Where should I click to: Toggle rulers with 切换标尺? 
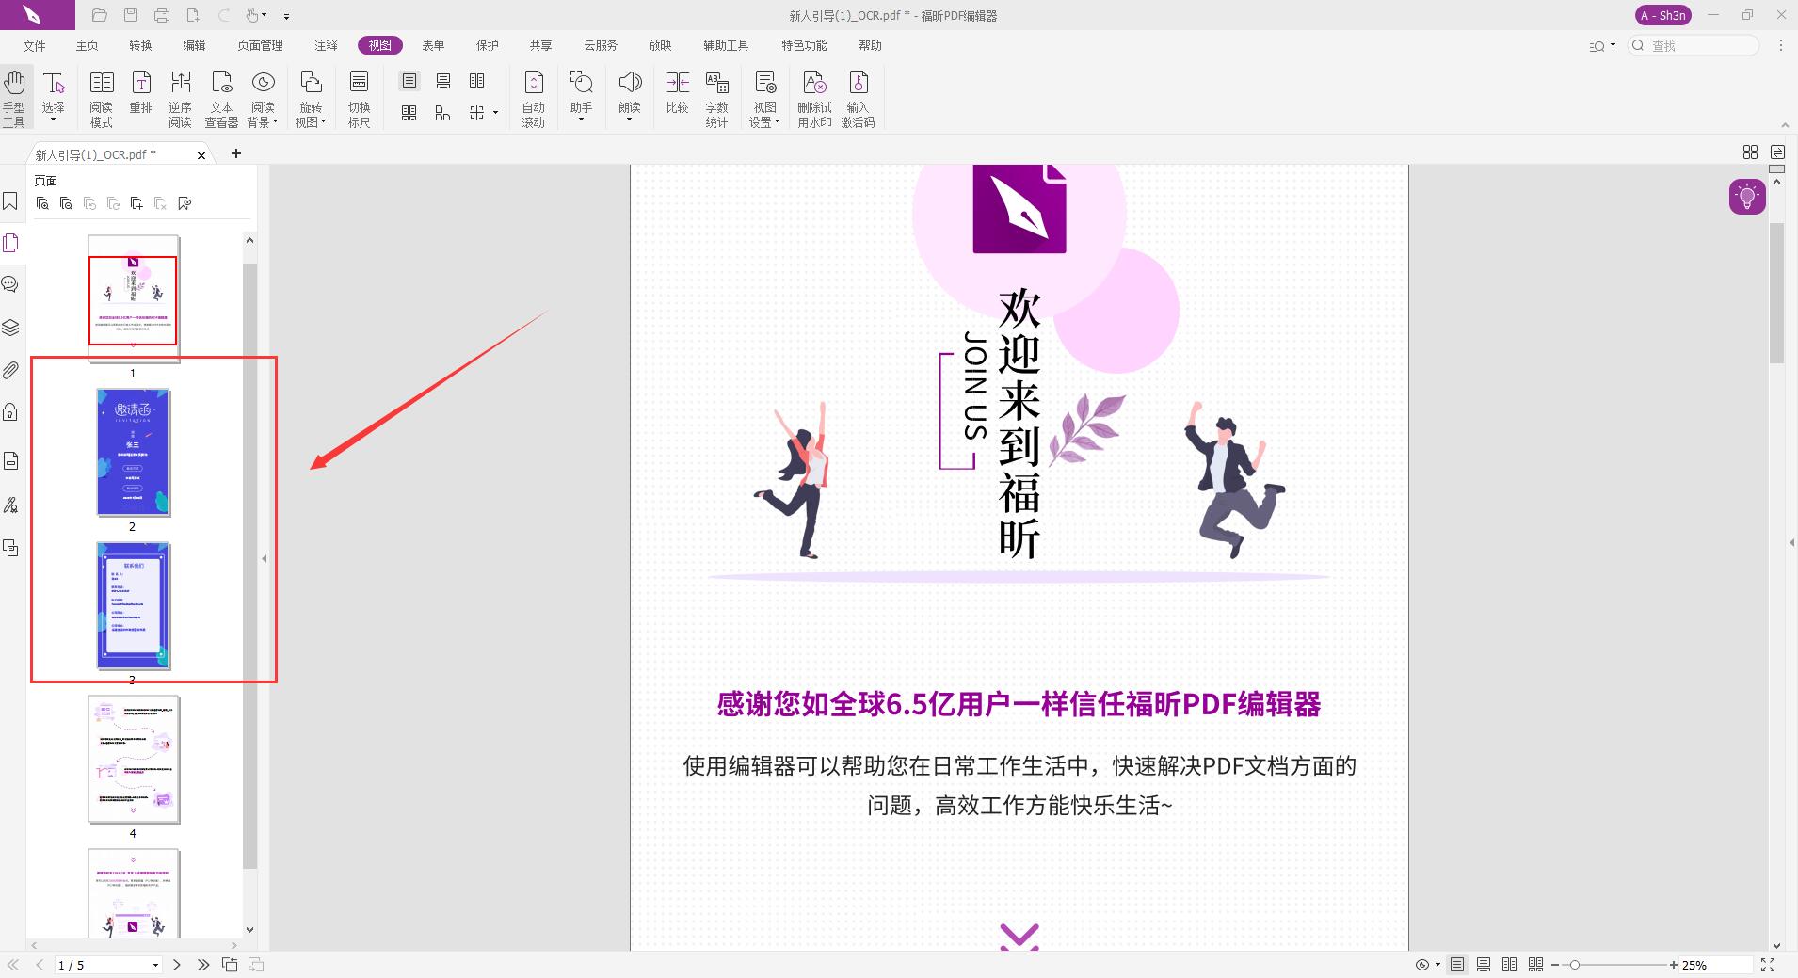(x=358, y=96)
